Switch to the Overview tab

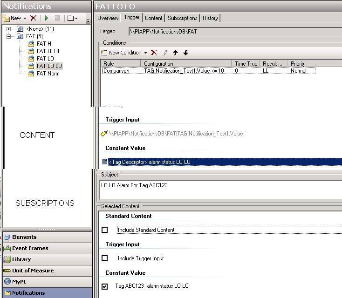click(108, 18)
